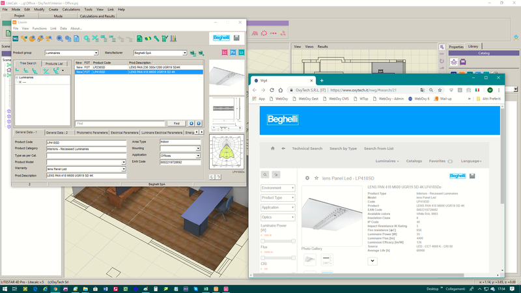Select the LP236SD product row
This screenshot has height=293, width=521.
click(x=139, y=67)
